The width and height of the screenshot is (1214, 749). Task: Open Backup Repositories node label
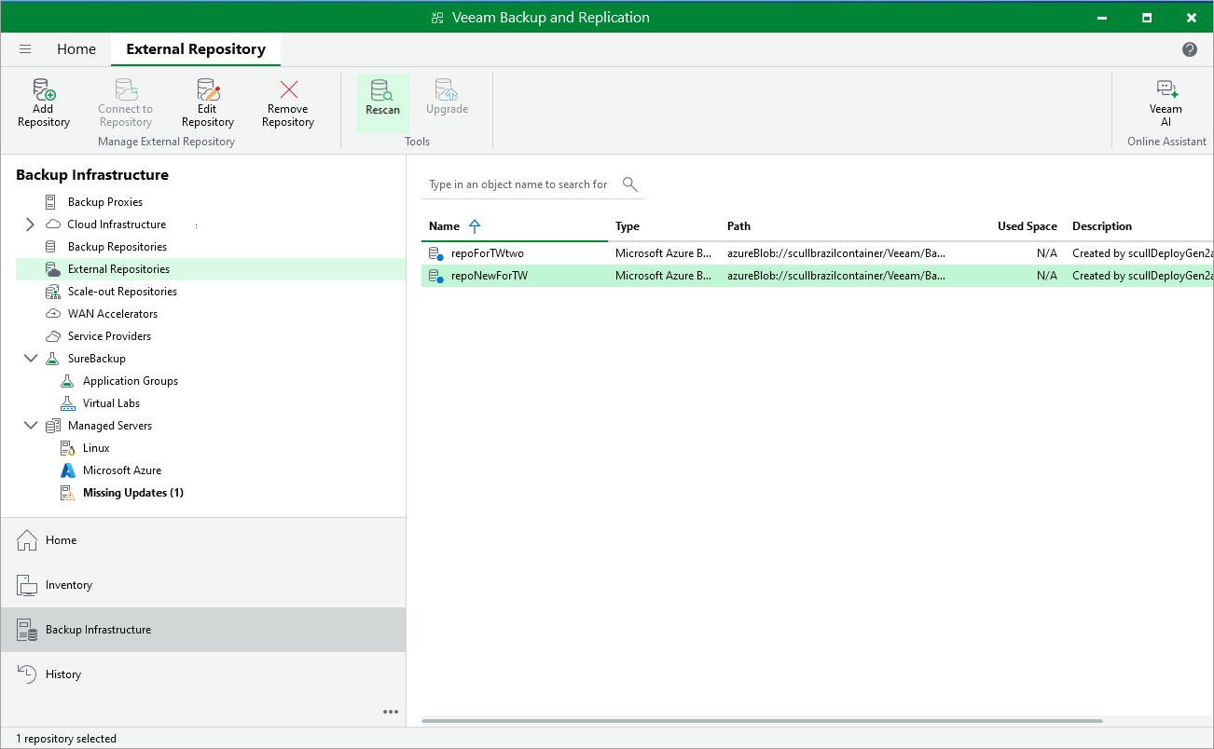[x=117, y=247]
